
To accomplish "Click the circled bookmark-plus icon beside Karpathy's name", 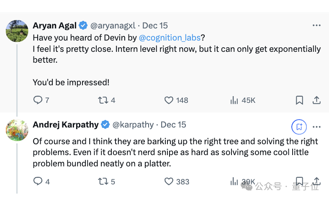I will click(299, 126).
